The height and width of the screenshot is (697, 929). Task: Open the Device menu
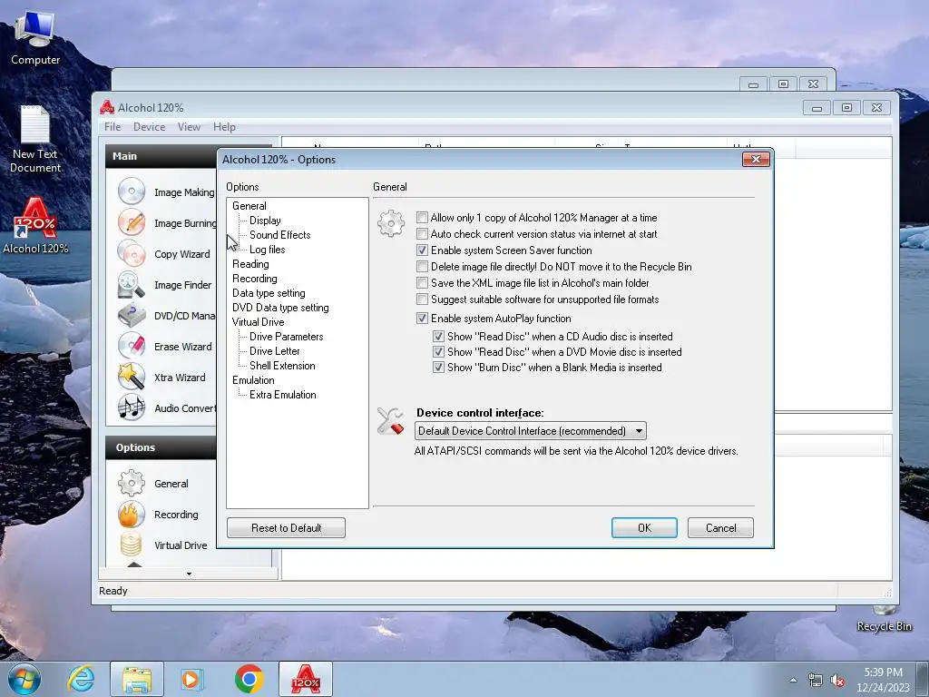click(149, 127)
